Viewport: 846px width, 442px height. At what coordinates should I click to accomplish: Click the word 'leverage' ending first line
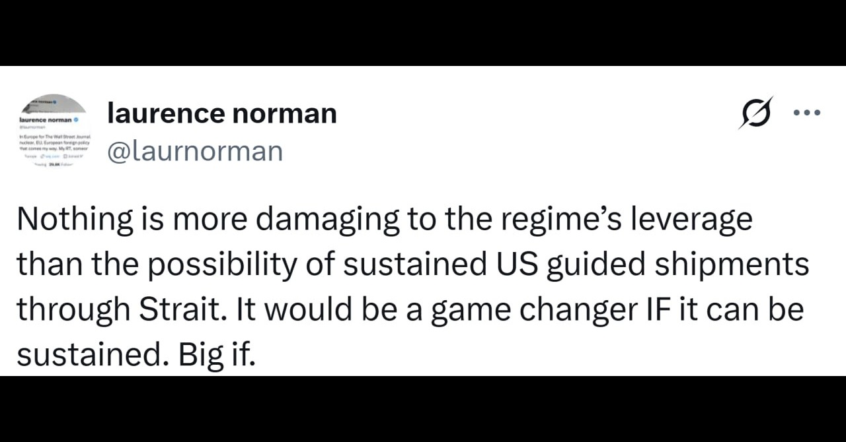691,220
